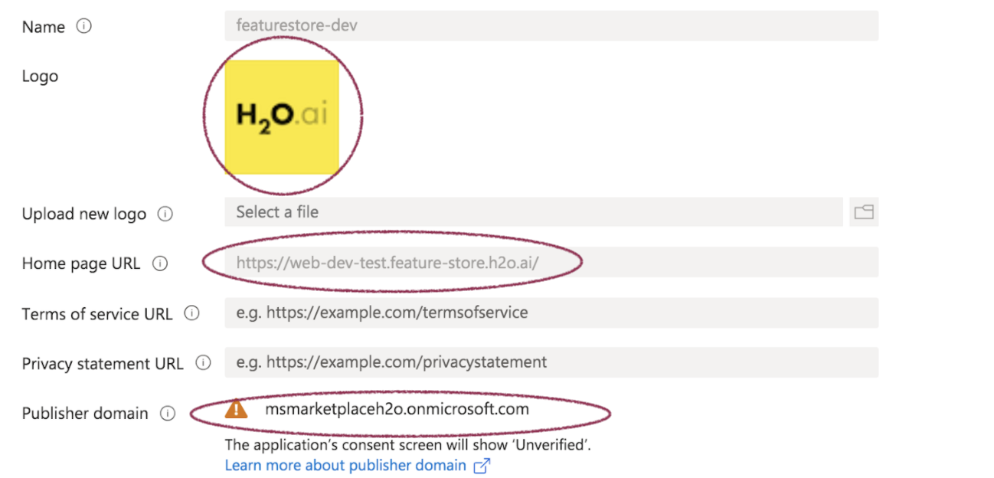Viewport: 994px width, 478px height.
Task: Click the Name field showing featurestore-dev
Action: tap(551, 26)
